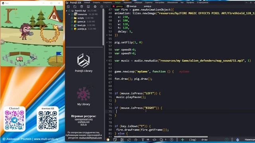Image resolution: width=255 pixels, height=143 pixels.
Task: Open the itch.io link
Action: point(84,124)
